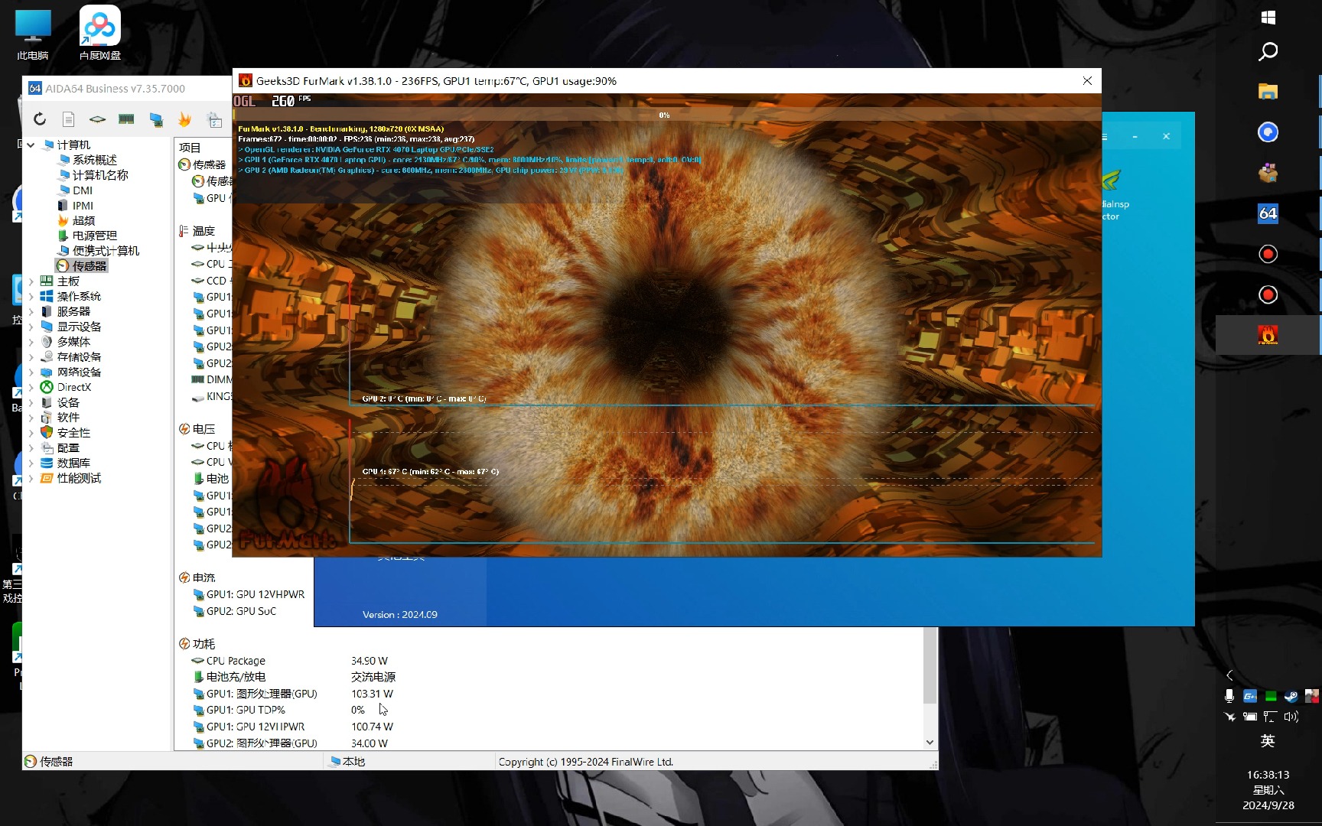Click the 功耗 section heading

click(x=204, y=644)
